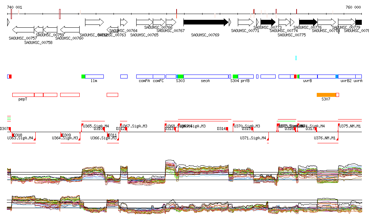The height and width of the screenshot is (220, 369).
Task: Click the 760 000 end coordinate label
Action: [353, 7]
